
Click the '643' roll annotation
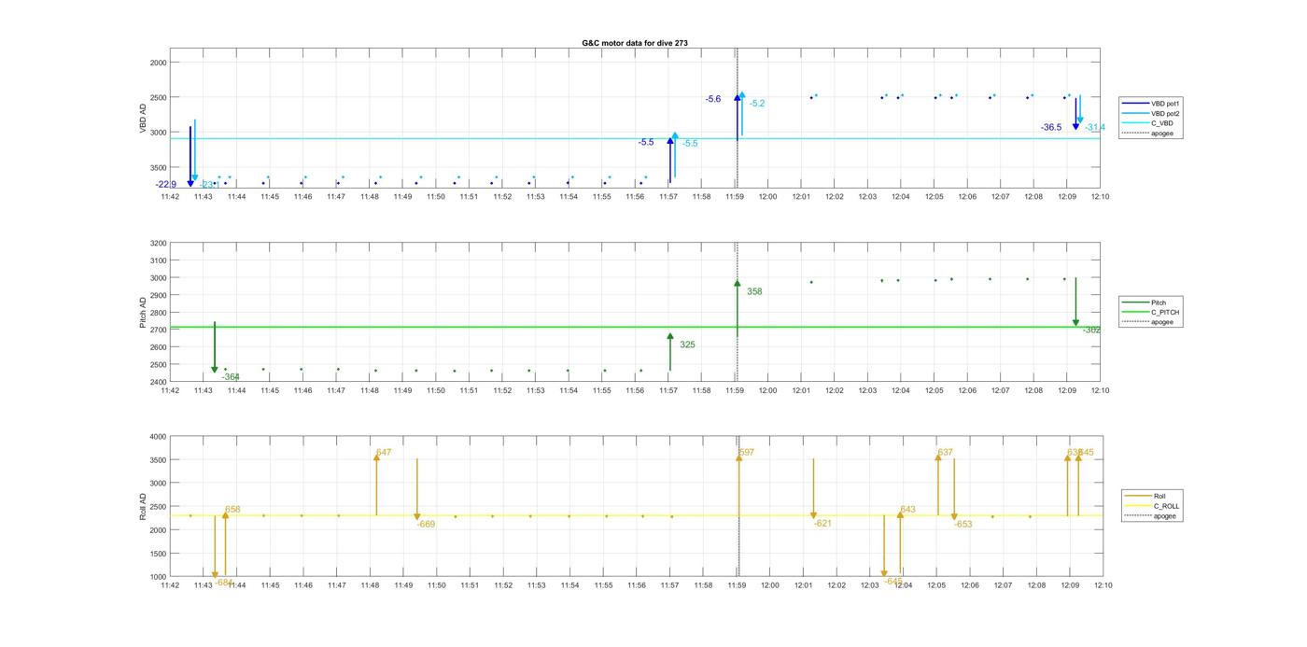click(x=907, y=511)
